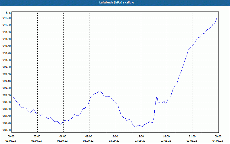Select the '991,00' y-axis value
Image resolution: width=230 pixels, height=144 pixels.
pos(7,25)
